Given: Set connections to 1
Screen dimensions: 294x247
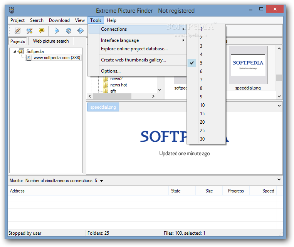Looking at the screenshot, I should pos(206,29).
